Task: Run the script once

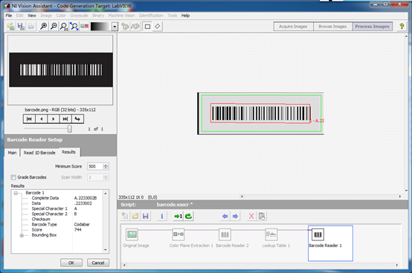Action: coord(178,216)
